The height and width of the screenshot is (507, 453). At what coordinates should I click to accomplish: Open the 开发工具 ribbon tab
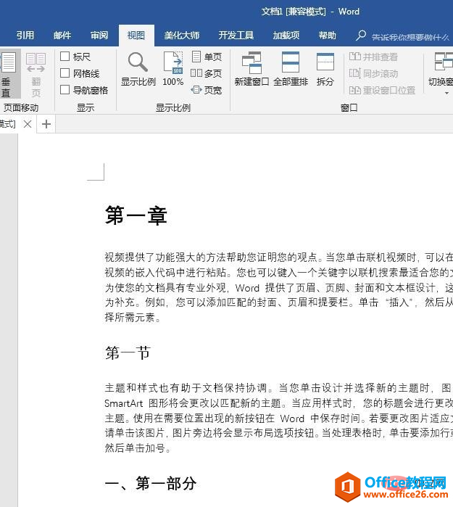(236, 36)
